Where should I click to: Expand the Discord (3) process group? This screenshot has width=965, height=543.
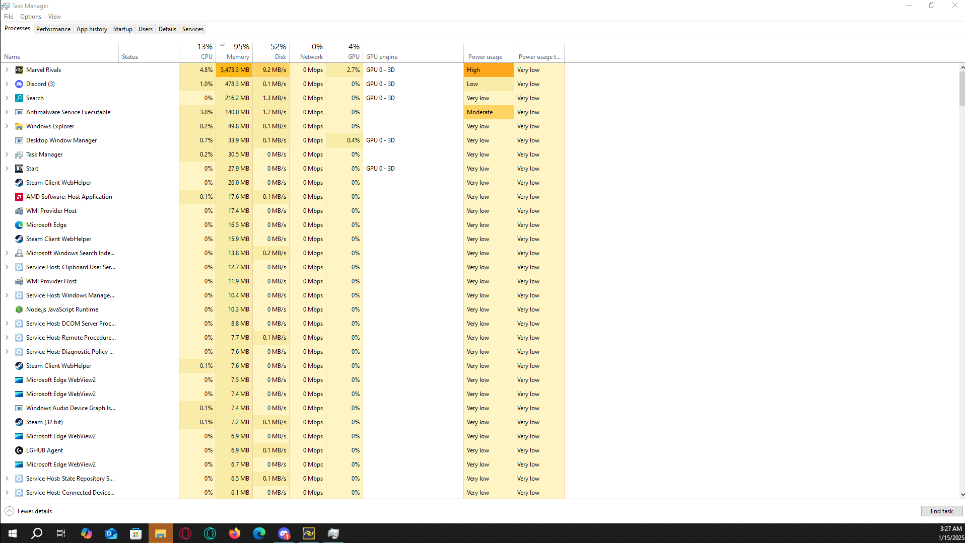pyautogui.click(x=7, y=84)
